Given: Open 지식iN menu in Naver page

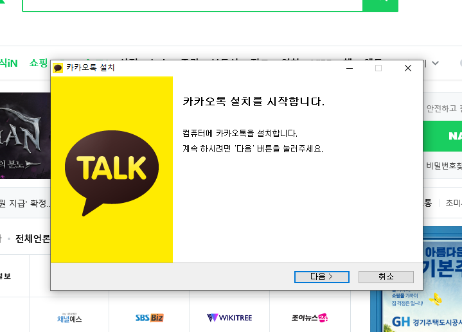Looking at the screenshot, I should click(8, 63).
